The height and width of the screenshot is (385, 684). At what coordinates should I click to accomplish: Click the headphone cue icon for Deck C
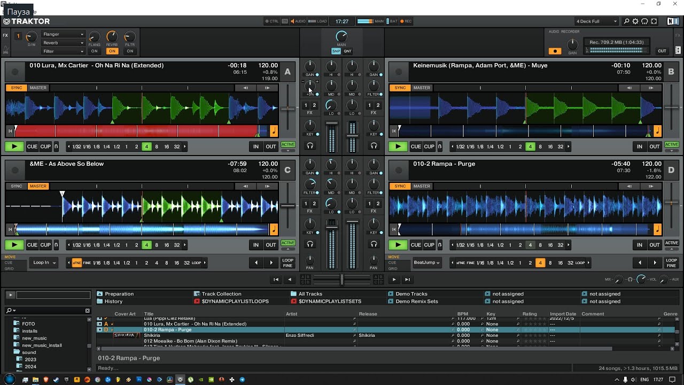point(310,244)
